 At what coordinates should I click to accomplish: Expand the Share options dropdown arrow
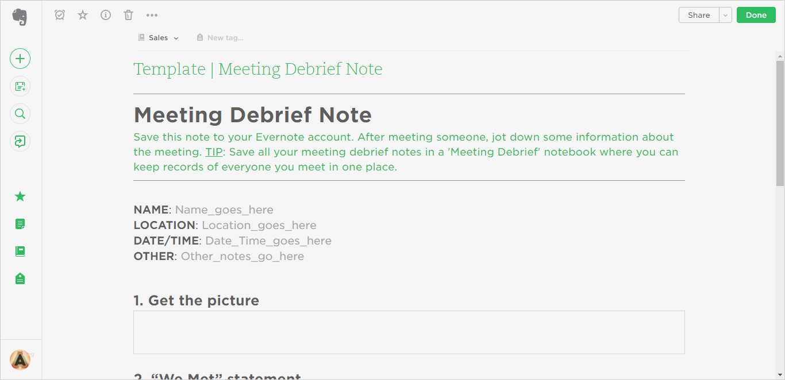pyautogui.click(x=726, y=15)
